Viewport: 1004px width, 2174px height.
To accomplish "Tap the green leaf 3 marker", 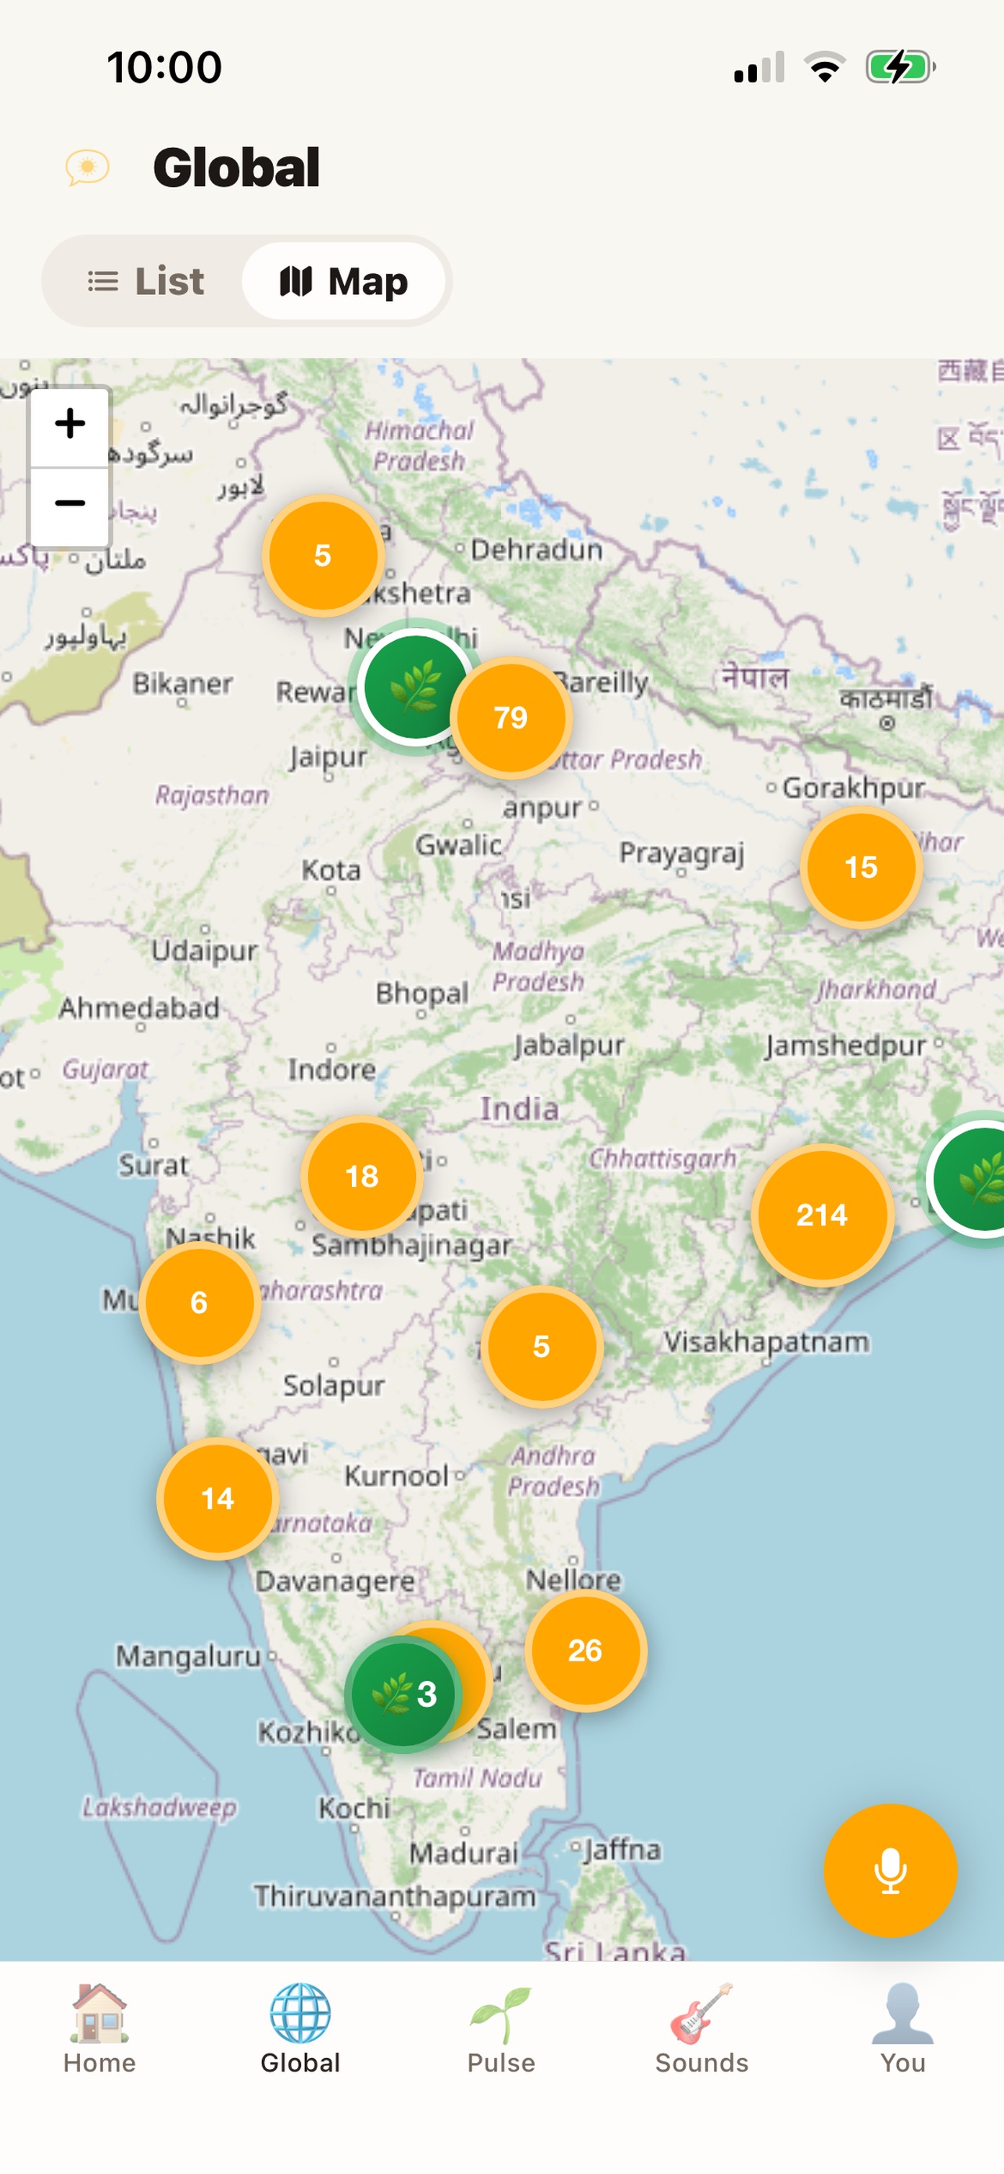I will click(x=403, y=1693).
